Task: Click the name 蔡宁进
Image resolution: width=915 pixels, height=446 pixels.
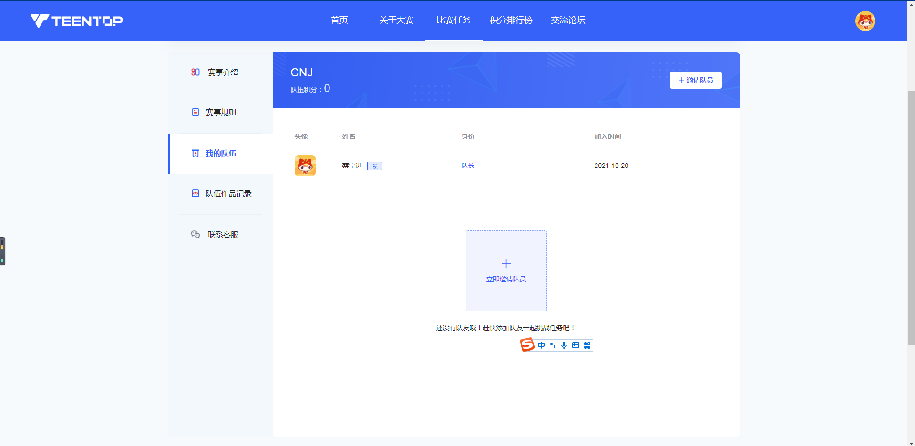Action: 352,166
